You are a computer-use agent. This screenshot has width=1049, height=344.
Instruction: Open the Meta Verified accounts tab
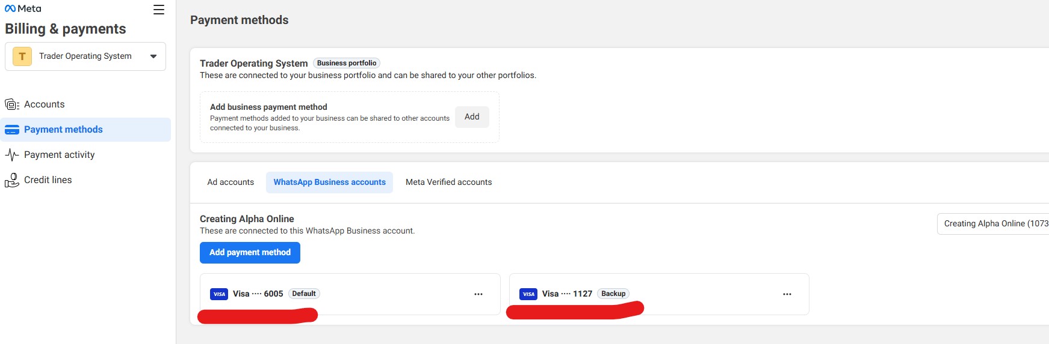pyautogui.click(x=448, y=183)
